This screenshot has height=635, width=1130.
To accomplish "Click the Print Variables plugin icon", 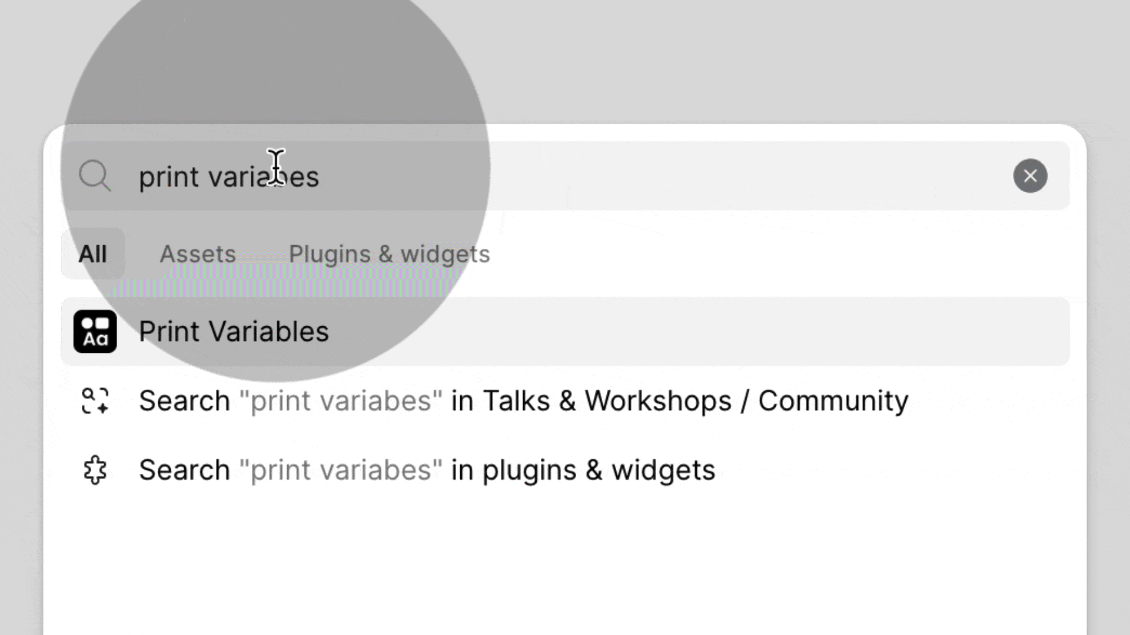I will (x=95, y=332).
